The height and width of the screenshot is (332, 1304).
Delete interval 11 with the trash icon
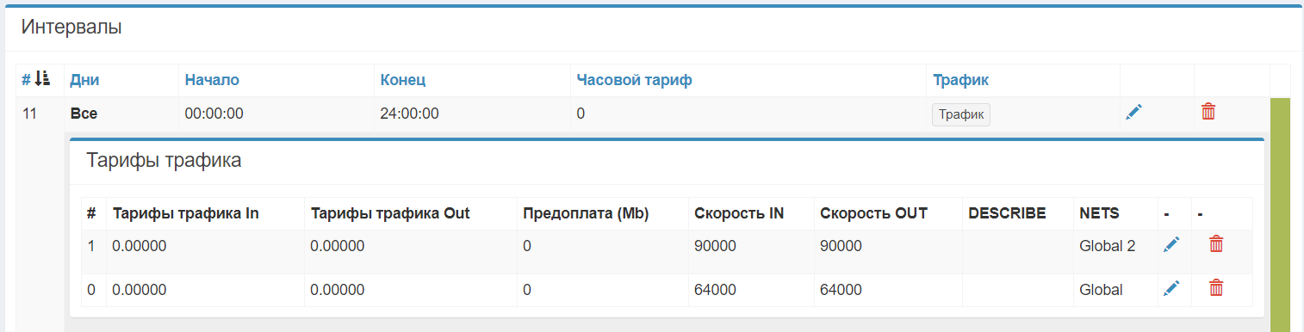1208,112
